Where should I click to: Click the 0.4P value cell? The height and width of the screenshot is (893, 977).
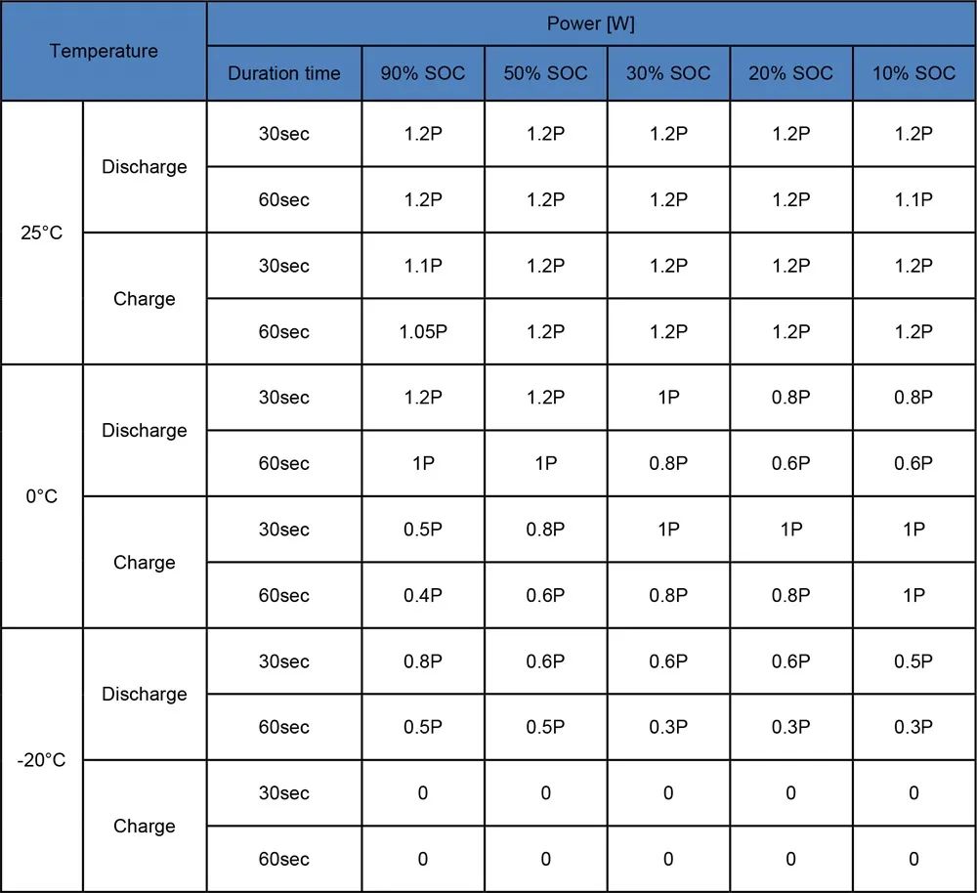(x=423, y=595)
